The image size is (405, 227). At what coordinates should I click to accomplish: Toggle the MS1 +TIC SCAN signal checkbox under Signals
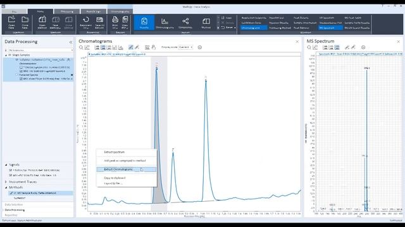[11, 175]
